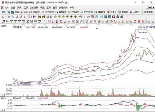Click the percent % tool icon

coord(95,21)
